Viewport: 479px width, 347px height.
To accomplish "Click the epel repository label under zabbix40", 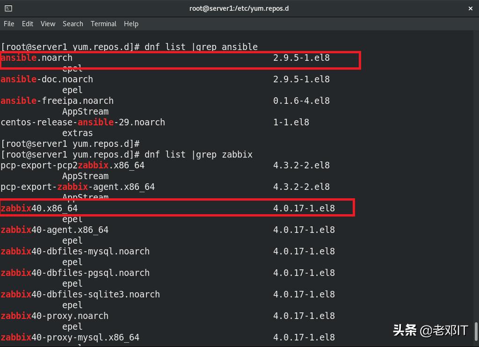I will [x=72, y=219].
